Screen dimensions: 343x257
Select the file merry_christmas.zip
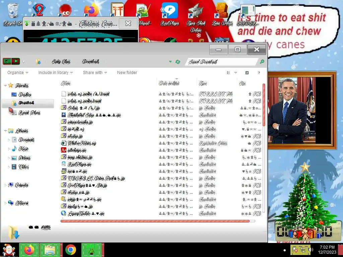[80, 157]
